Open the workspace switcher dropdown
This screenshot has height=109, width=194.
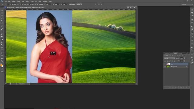[x=187, y=5]
